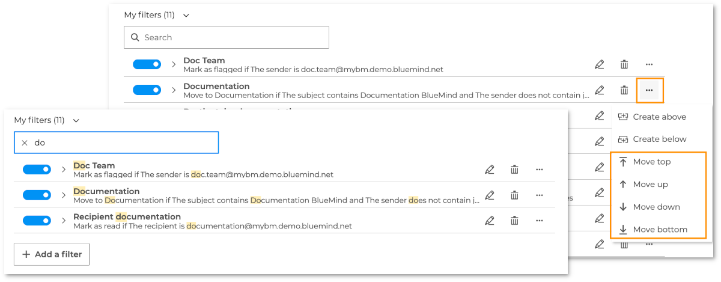Open ellipsis menu for Recipient documentation filter
721x282 pixels.
[539, 221]
